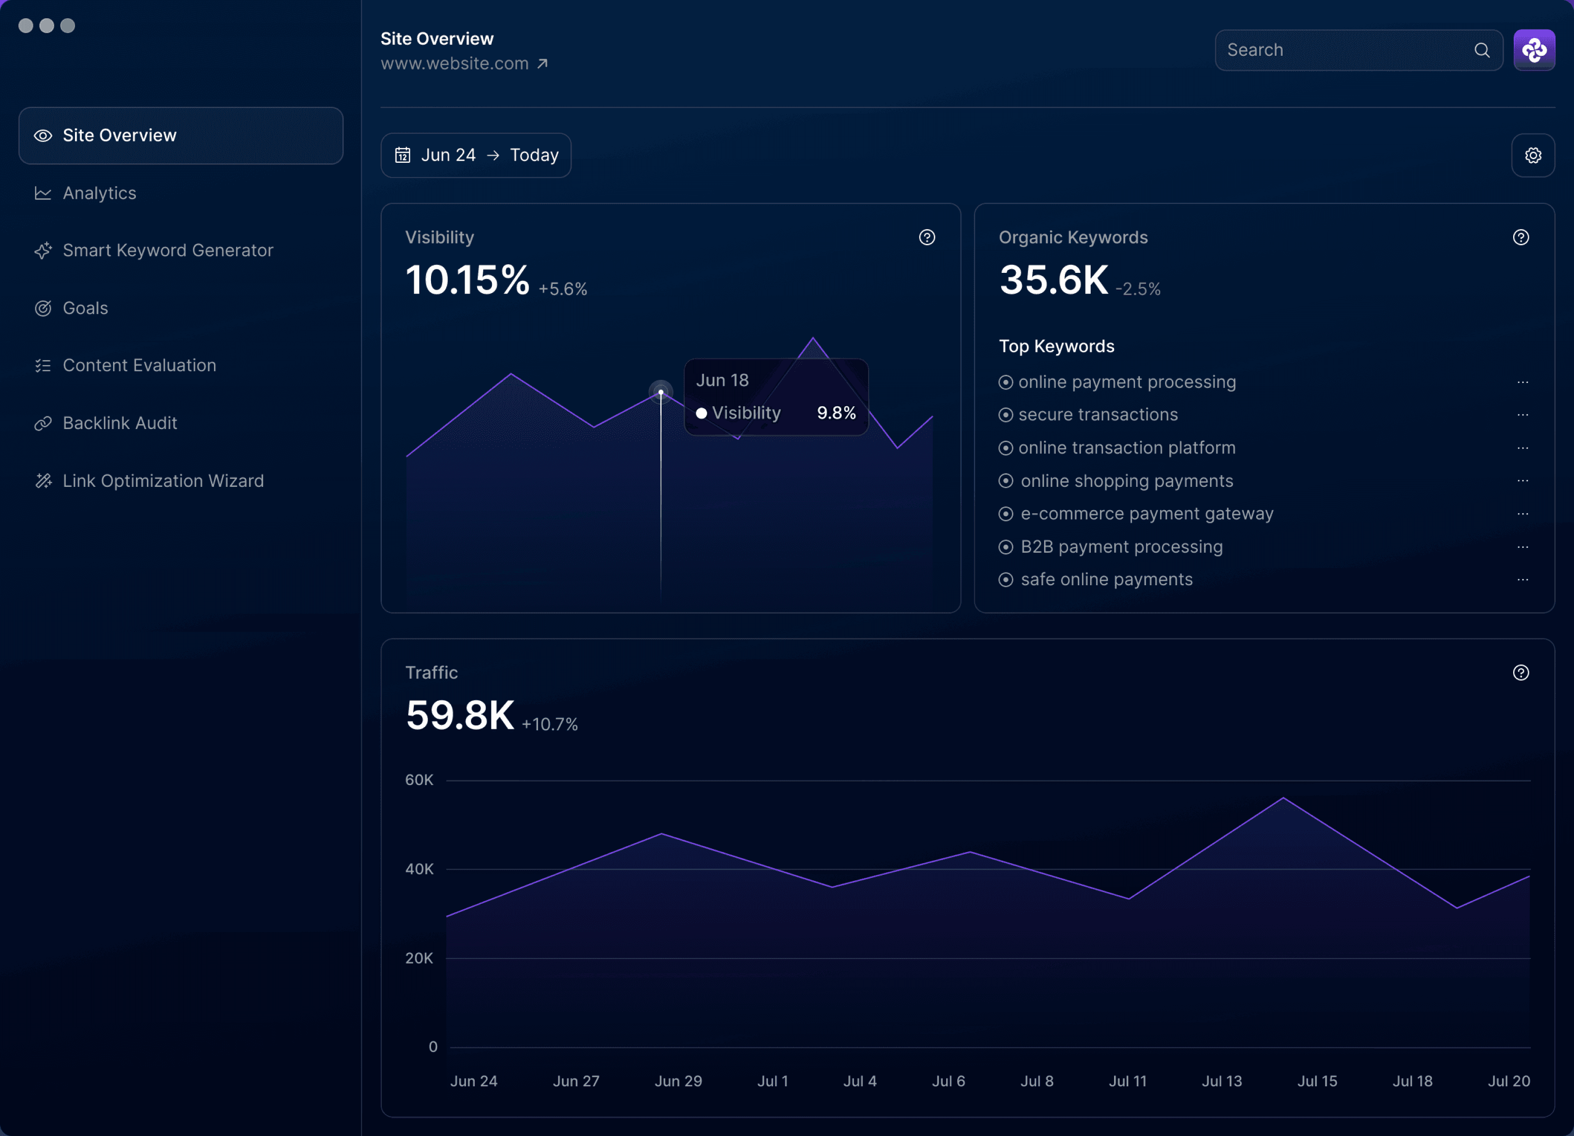Select radio for B2B payment processing keyword
Image resolution: width=1574 pixels, height=1136 pixels.
(1005, 547)
